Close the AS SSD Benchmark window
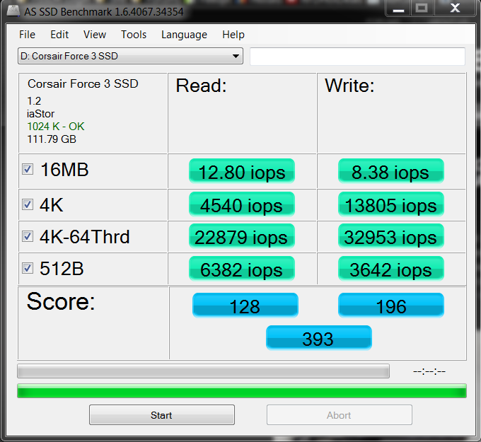Image resolution: width=481 pixels, height=442 pixels. click(x=454, y=8)
